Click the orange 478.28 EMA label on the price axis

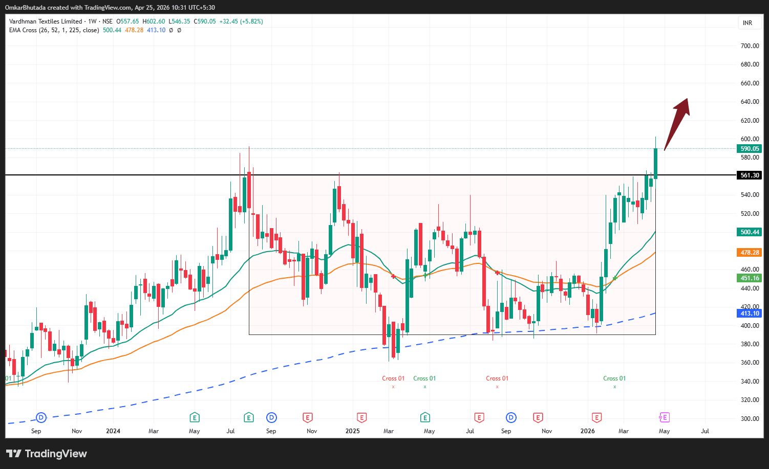coord(750,253)
